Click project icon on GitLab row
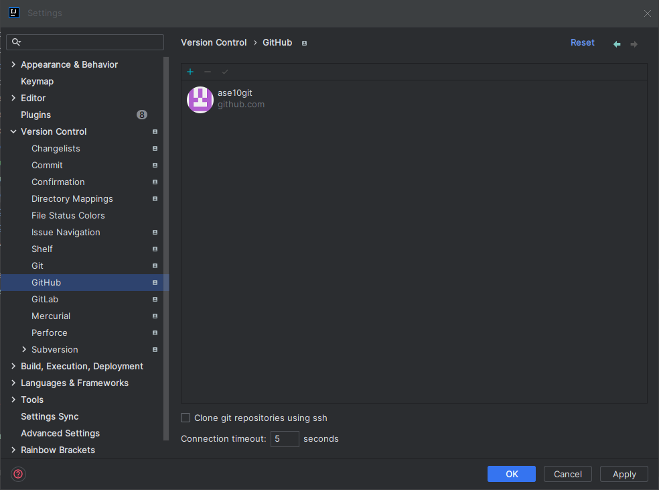659x490 pixels. (155, 300)
